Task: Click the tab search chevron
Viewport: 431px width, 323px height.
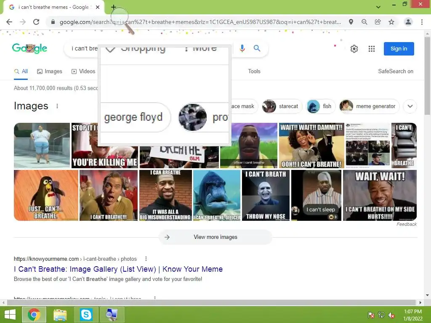Action: 378,7
